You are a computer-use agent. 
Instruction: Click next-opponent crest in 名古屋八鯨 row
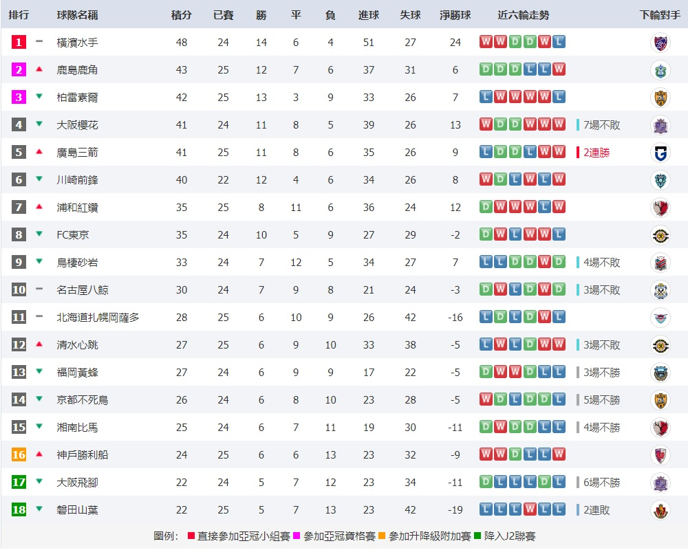coord(660,290)
